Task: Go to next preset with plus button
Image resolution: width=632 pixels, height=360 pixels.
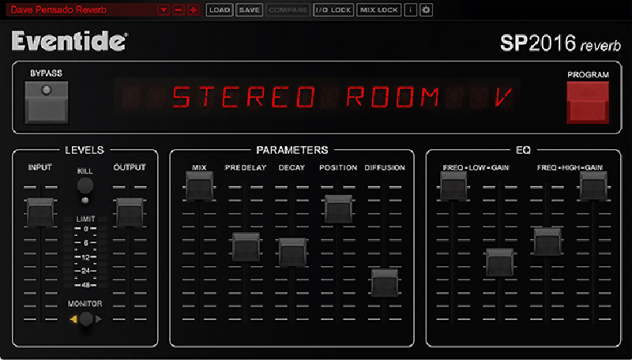Action: pos(194,9)
